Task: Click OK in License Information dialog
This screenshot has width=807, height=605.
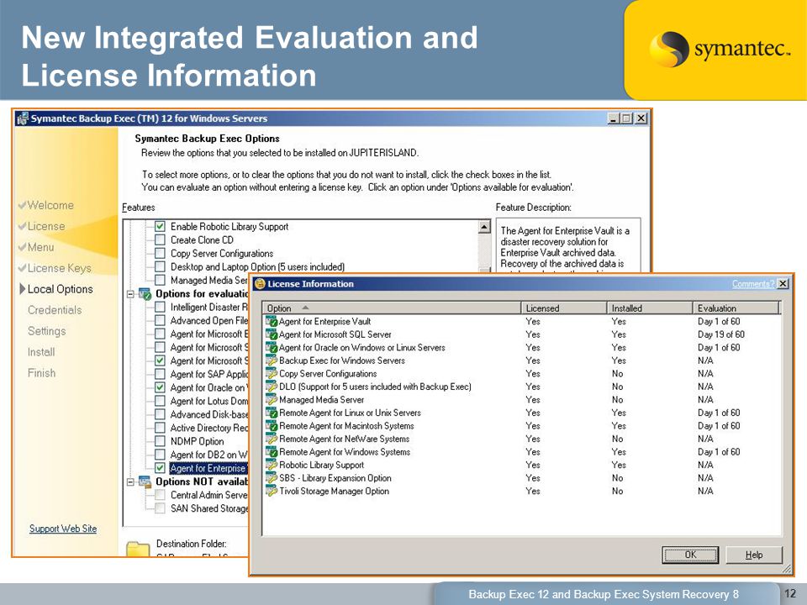Action: pyautogui.click(x=690, y=555)
